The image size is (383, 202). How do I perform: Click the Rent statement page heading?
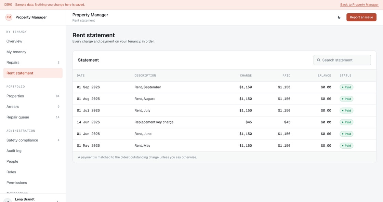[x=94, y=35]
